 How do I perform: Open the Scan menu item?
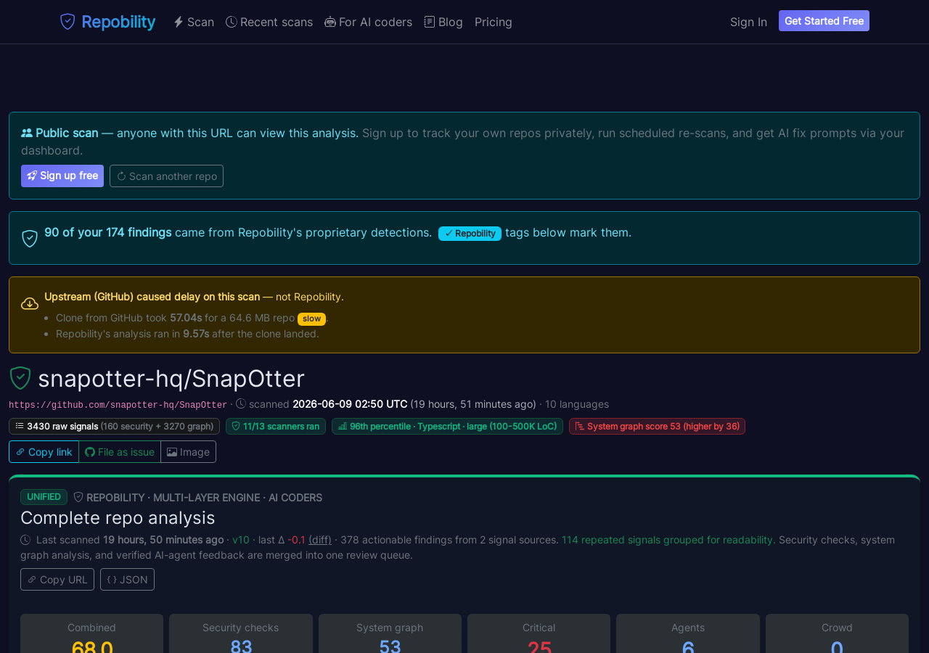coord(194,22)
